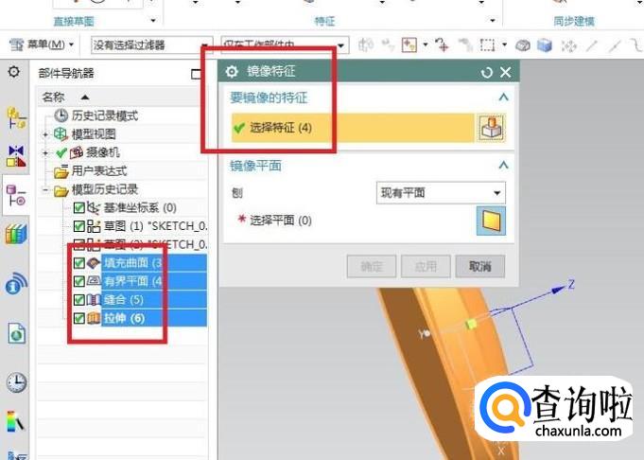
Task: Click the select plane icon button
Action: point(491,221)
